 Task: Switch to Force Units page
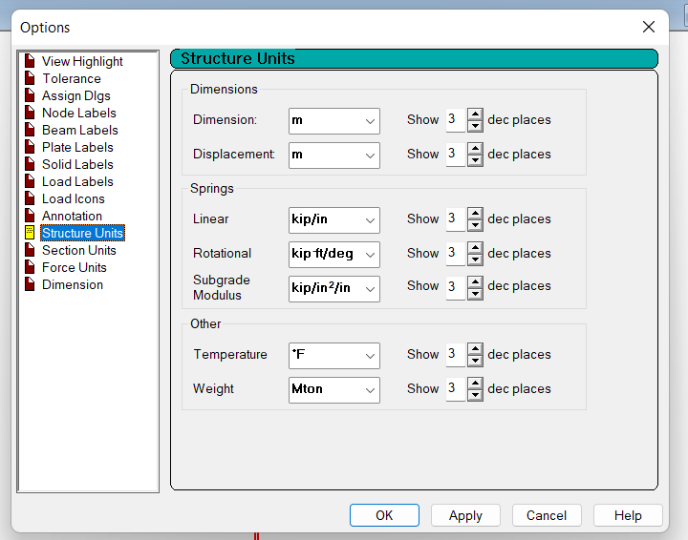pos(75,267)
